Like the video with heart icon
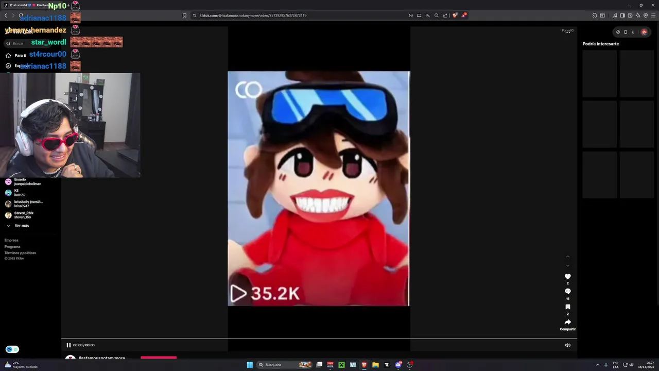 (x=568, y=277)
